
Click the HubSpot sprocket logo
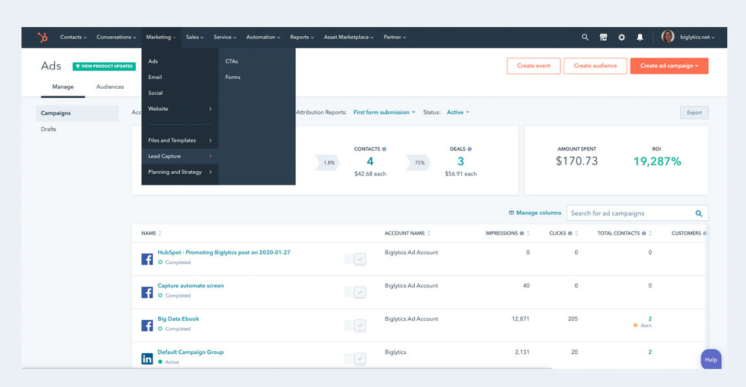pyautogui.click(x=42, y=37)
